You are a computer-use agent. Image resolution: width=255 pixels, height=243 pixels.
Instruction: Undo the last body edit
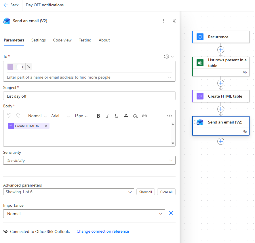9,116
